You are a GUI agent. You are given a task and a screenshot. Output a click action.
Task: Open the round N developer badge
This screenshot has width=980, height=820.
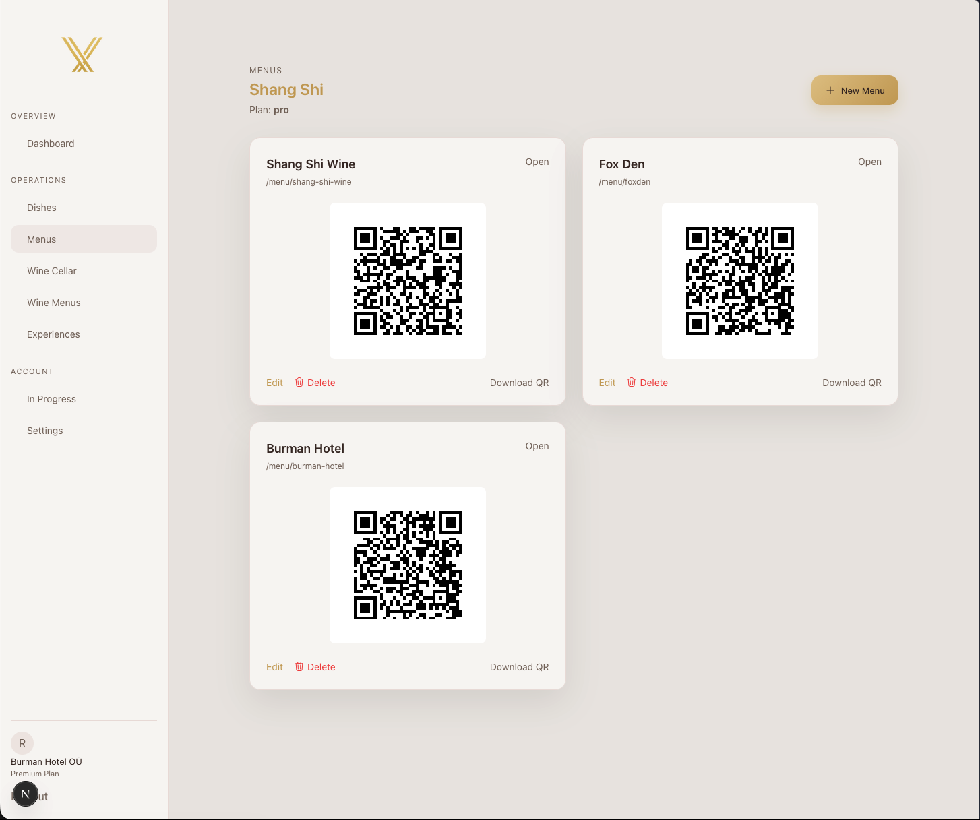pyautogui.click(x=26, y=794)
